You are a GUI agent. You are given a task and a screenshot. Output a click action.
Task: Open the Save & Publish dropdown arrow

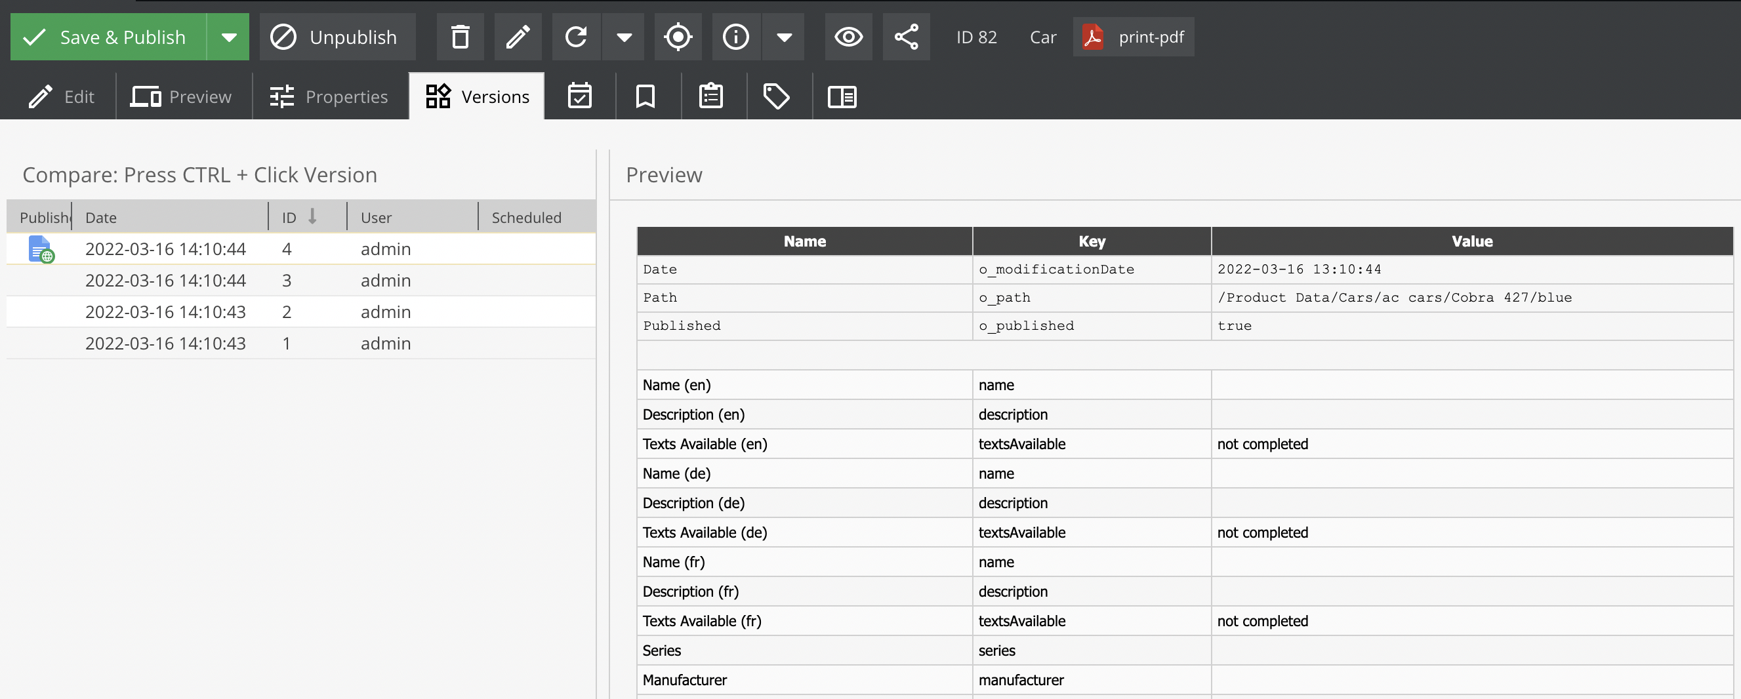point(229,37)
